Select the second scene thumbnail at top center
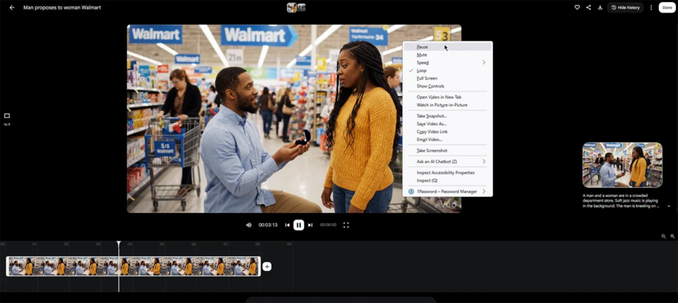This screenshot has width=678, height=303. pyautogui.click(x=302, y=7)
